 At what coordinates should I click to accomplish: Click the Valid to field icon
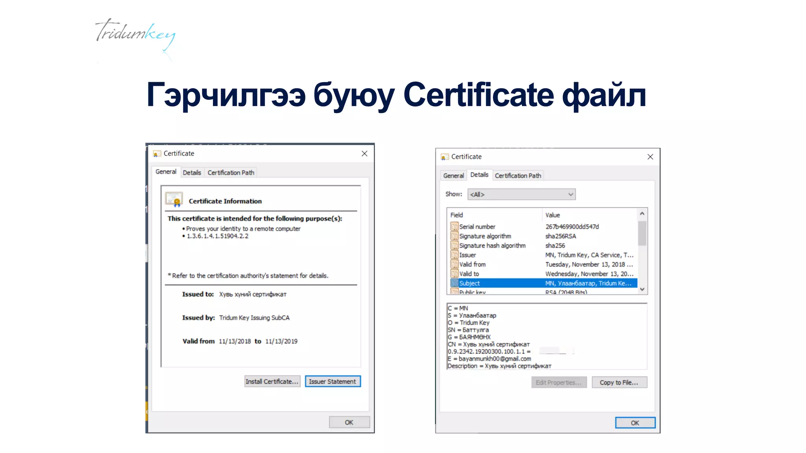click(454, 274)
